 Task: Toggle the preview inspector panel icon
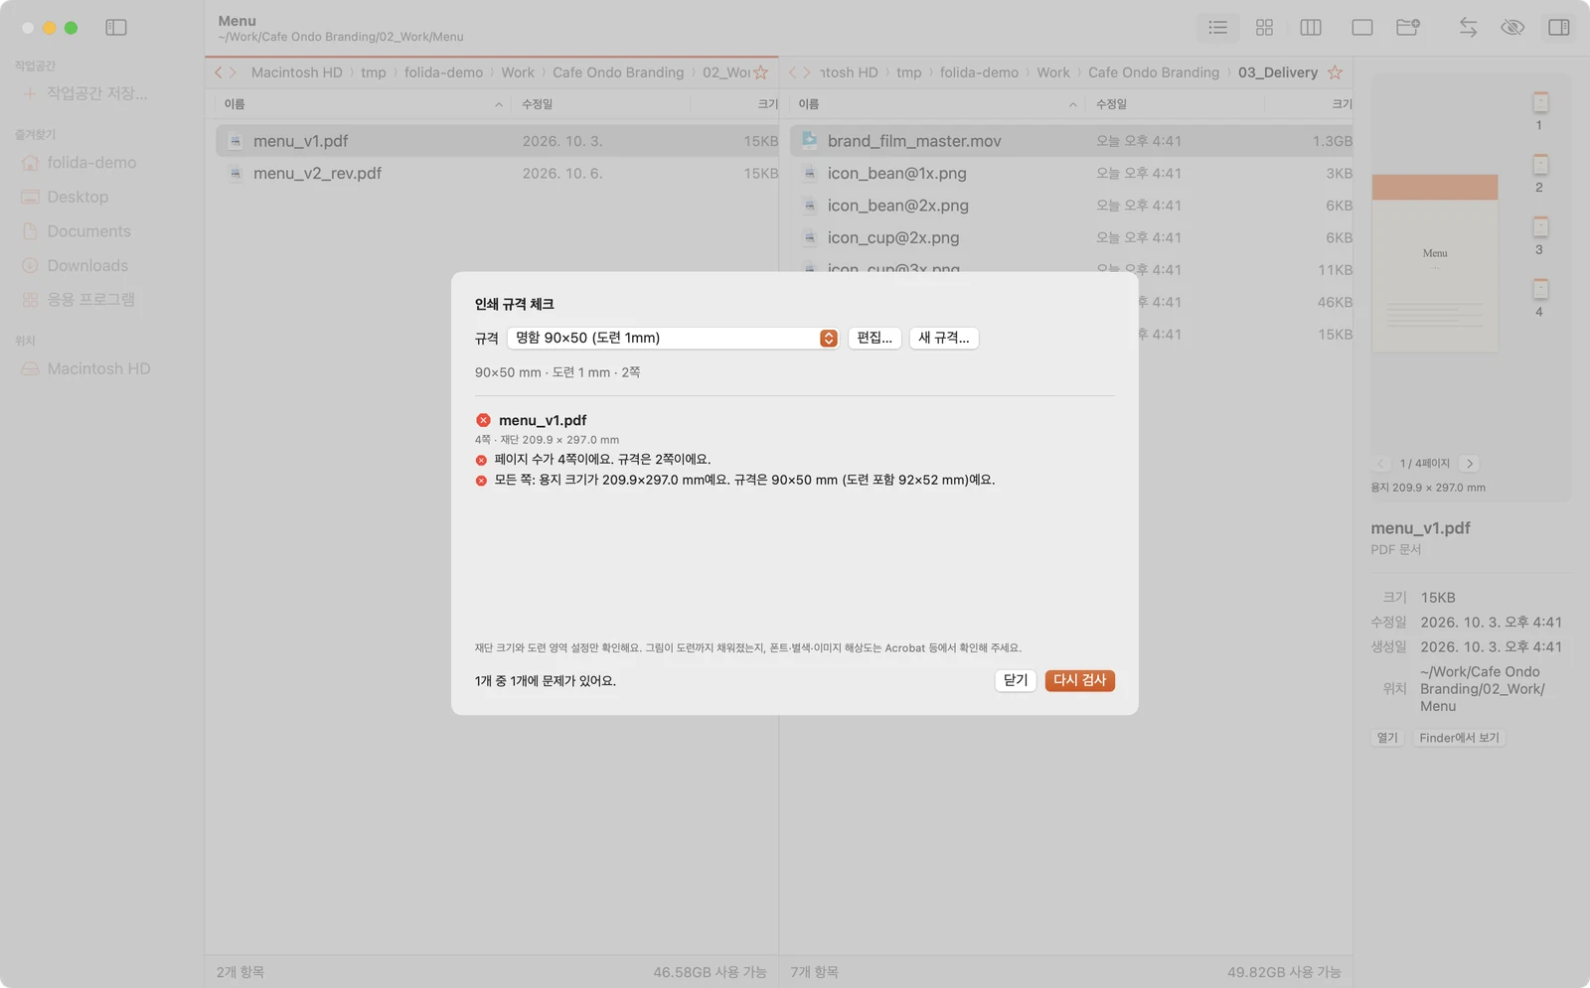pyautogui.click(x=1559, y=28)
